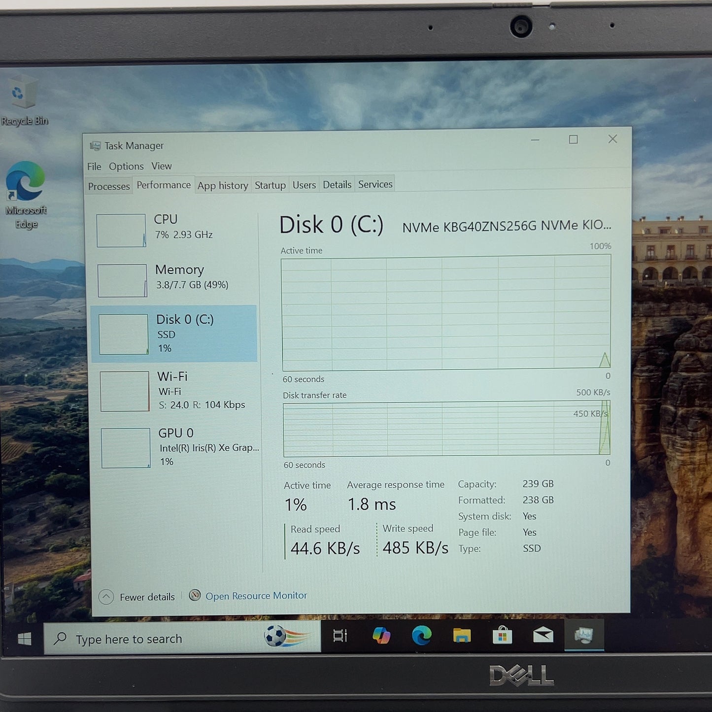
Task: Click the NVMe KBG40ZNS256G model text
Action: coord(507,226)
